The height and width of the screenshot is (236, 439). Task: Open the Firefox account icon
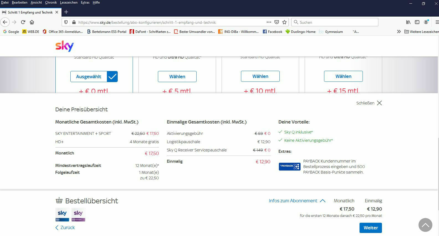(426, 22)
